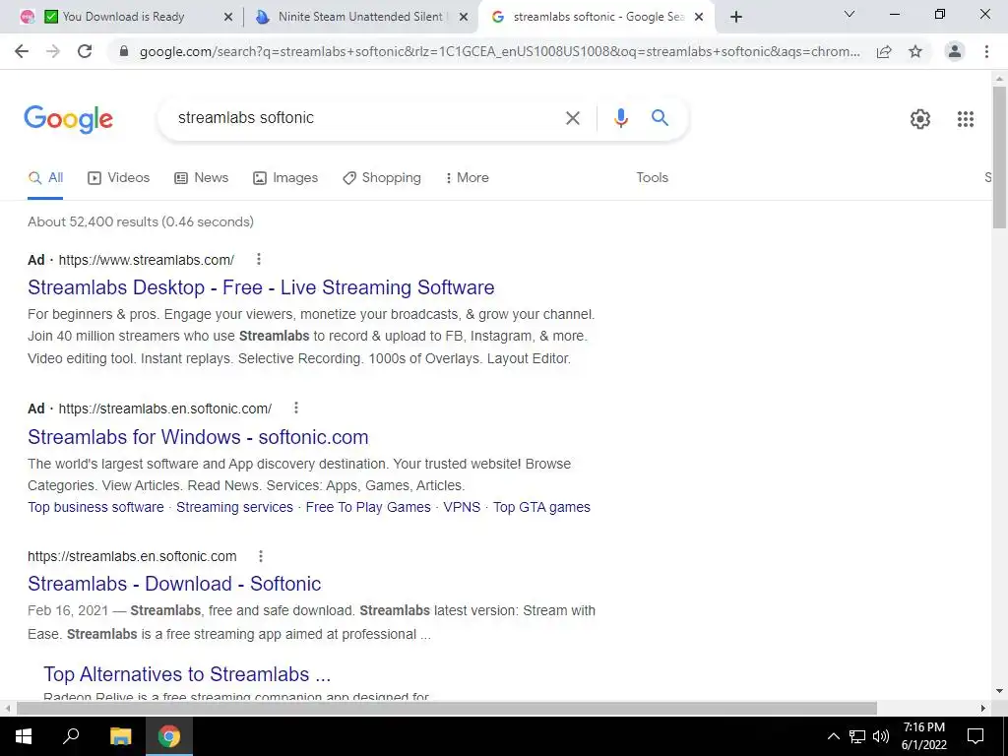Open the Free To Play Games sitelink
The width and height of the screenshot is (1008, 756).
(368, 507)
